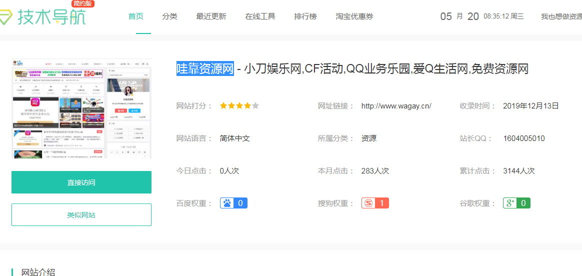Open the http://www.wagay.cn/ link
The width and height of the screenshot is (582, 276).
(396, 106)
